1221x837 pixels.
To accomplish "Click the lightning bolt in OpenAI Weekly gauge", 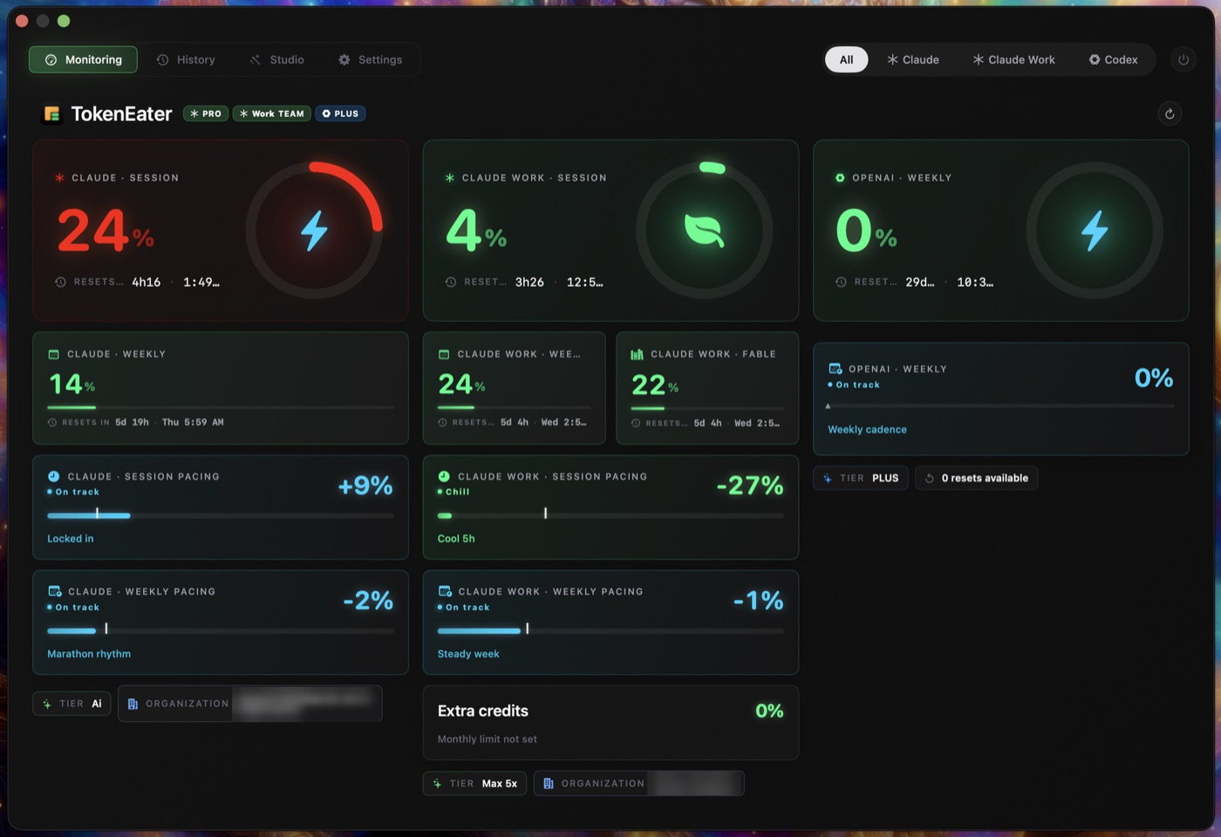I will pos(1095,230).
